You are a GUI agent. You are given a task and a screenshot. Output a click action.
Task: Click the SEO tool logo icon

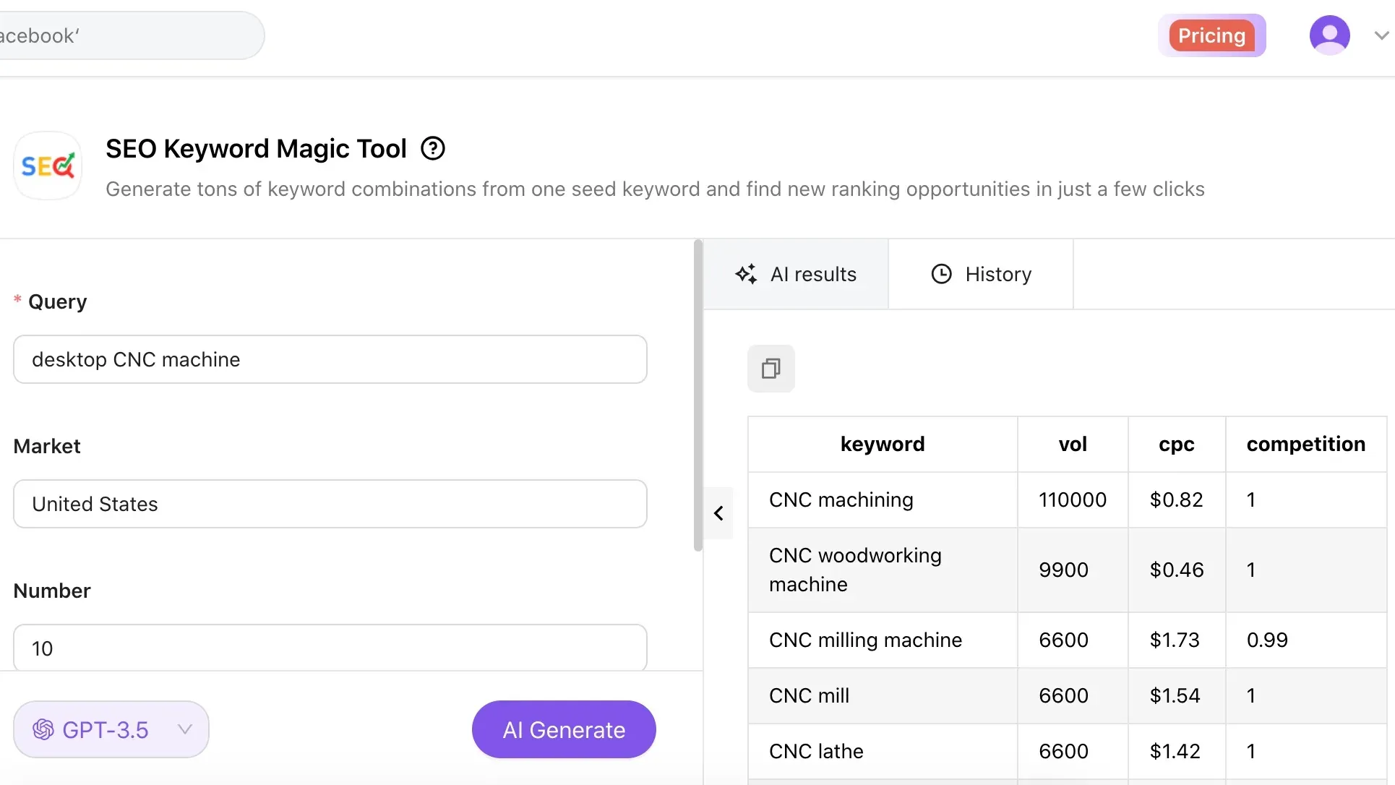point(48,166)
